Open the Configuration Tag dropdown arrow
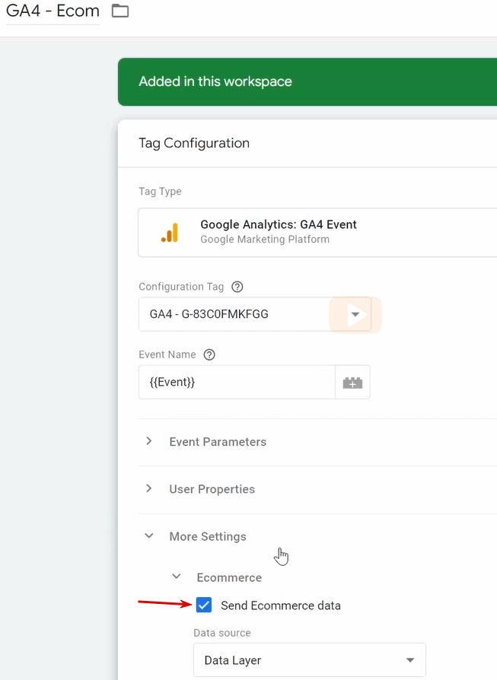Screen dimensions: 497x680 pos(355,314)
